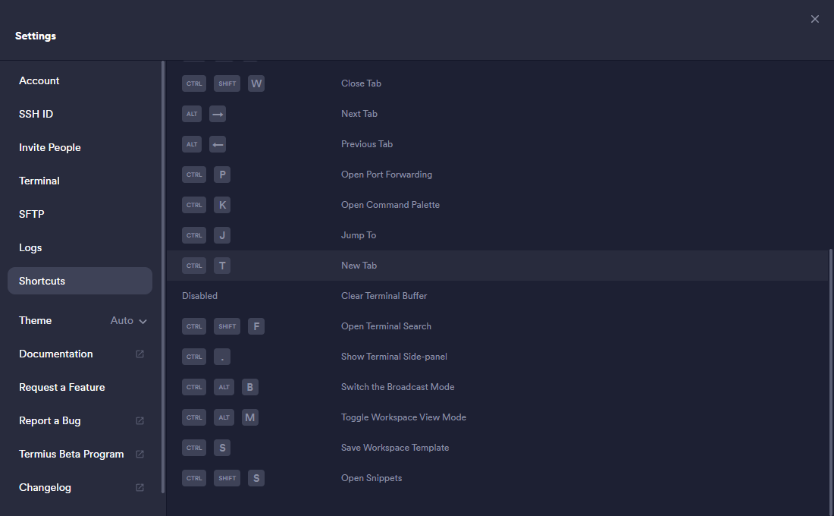Viewport: 834px width, 516px height.
Task: Select the Open Port Forwarding label
Action: pyautogui.click(x=387, y=175)
